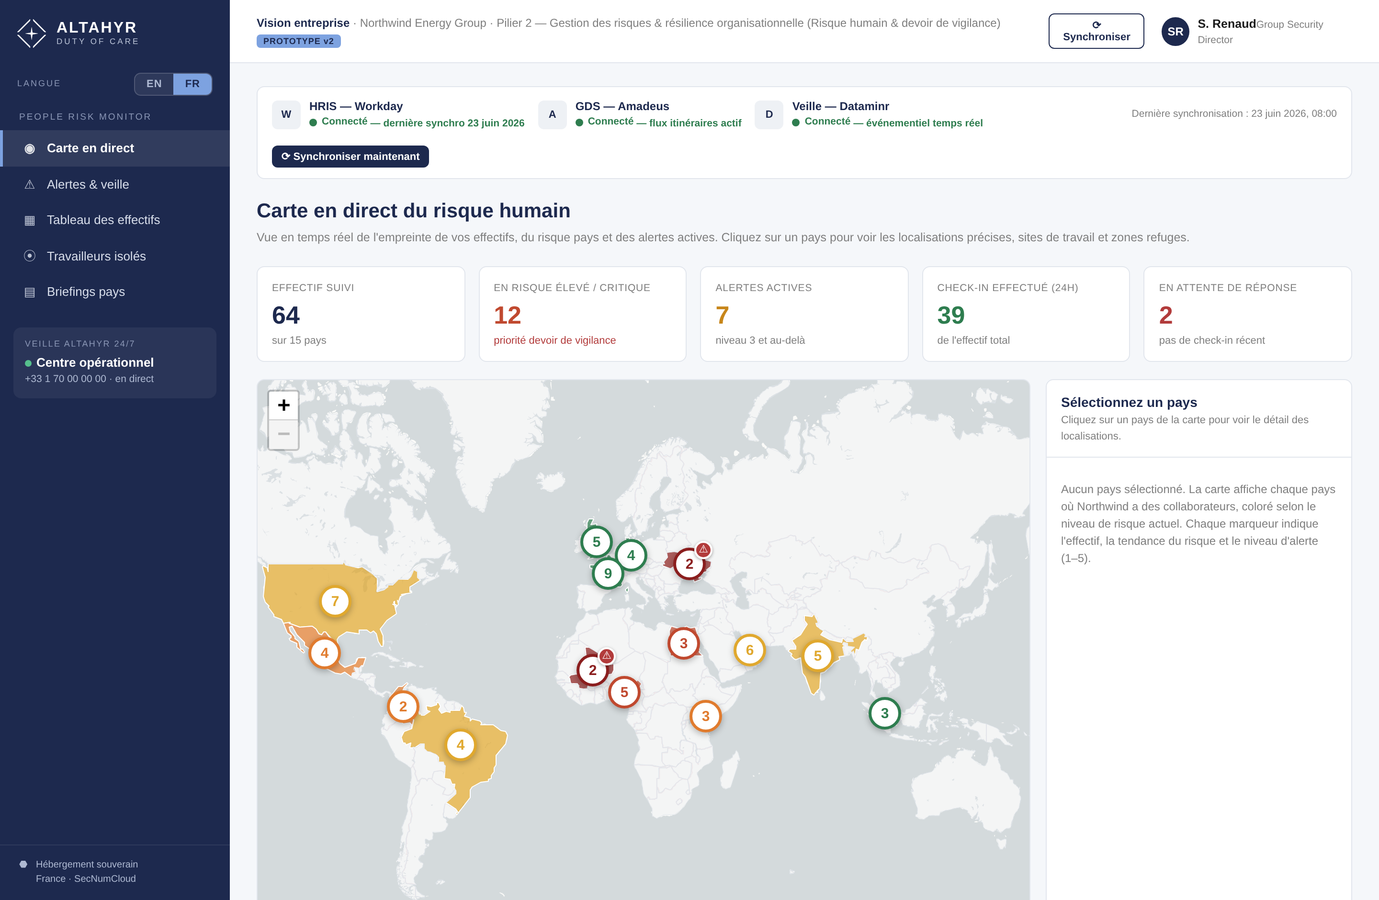Select the dark red Ukraine marker showing 2

689,564
